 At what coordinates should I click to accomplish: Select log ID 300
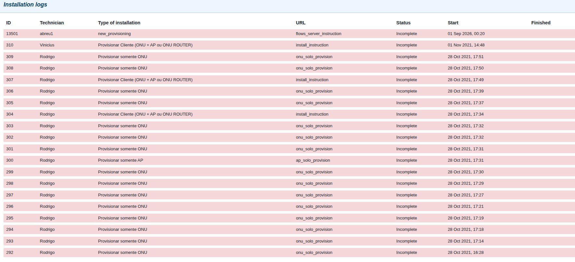[10, 160]
